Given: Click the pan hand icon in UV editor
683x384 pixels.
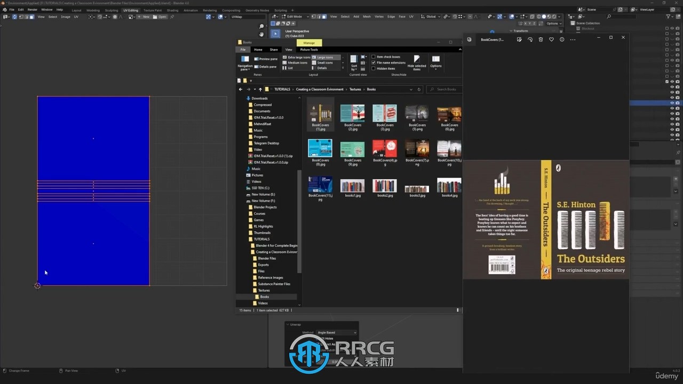Looking at the screenshot, I should (x=261, y=34).
